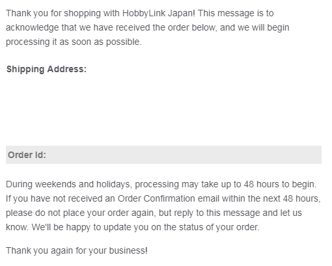
Task: Click the "Shipping Address:" heading
Action: coord(46,70)
